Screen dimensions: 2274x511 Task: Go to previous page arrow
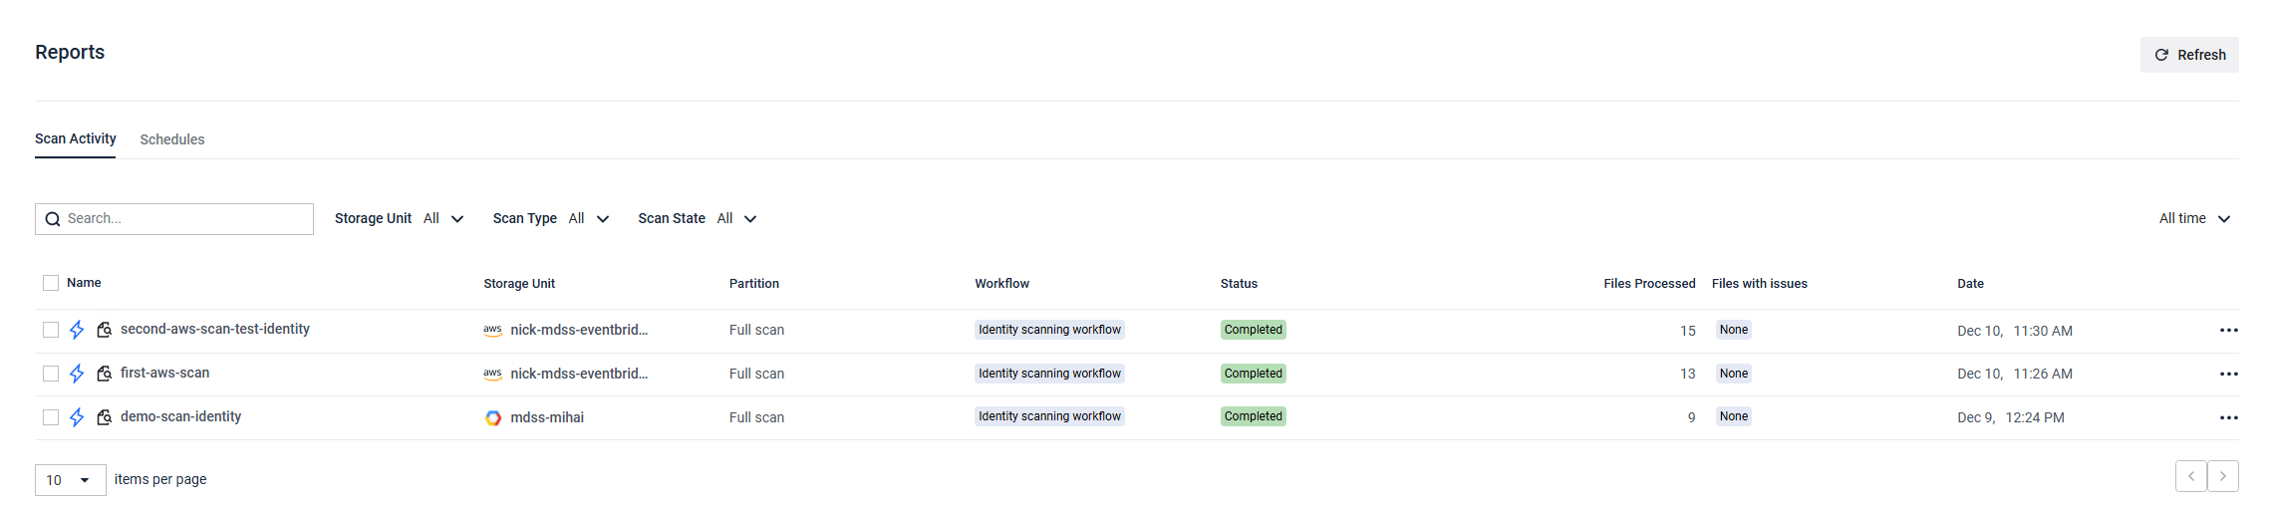coord(2190,476)
